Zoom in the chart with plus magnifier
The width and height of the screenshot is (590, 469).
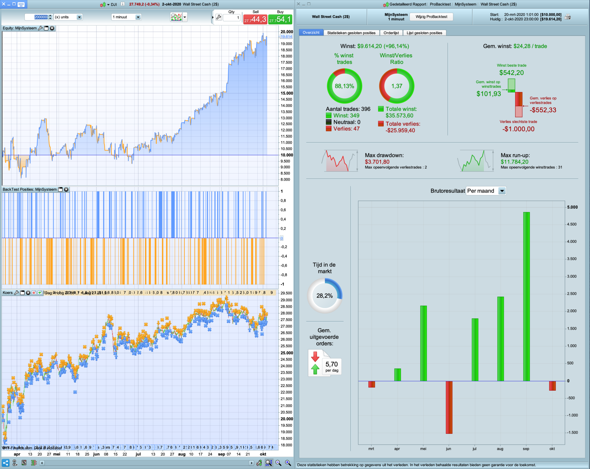288,463
